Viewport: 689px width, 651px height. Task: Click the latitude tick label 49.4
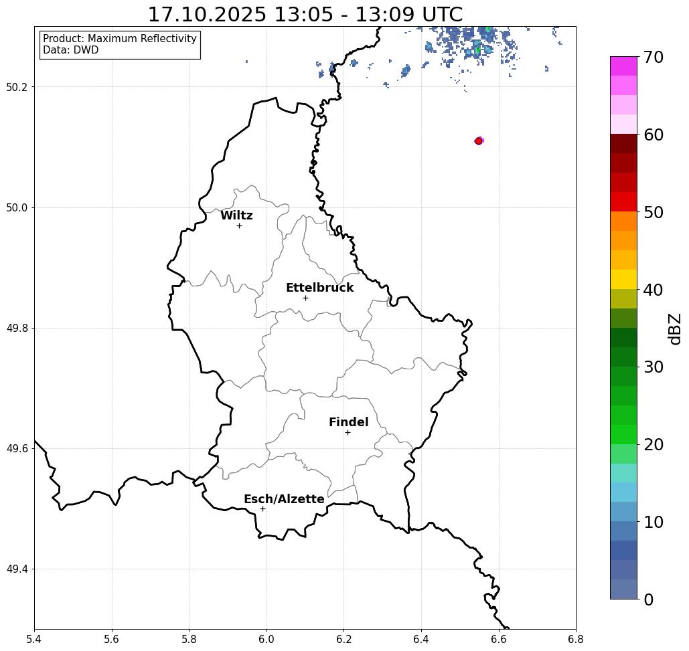point(16,569)
